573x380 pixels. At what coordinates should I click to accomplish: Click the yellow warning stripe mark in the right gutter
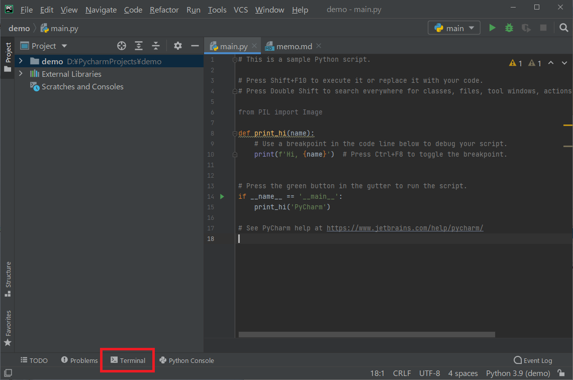[567, 125]
